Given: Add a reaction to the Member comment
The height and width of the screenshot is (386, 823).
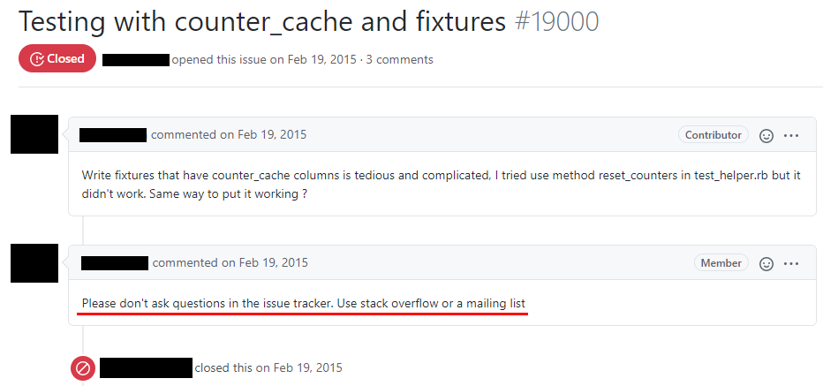Looking at the screenshot, I should [x=766, y=263].
